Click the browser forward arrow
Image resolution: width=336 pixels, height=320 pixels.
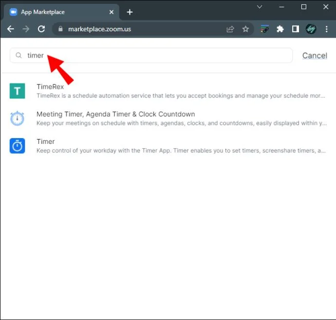click(x=26, y=29)
